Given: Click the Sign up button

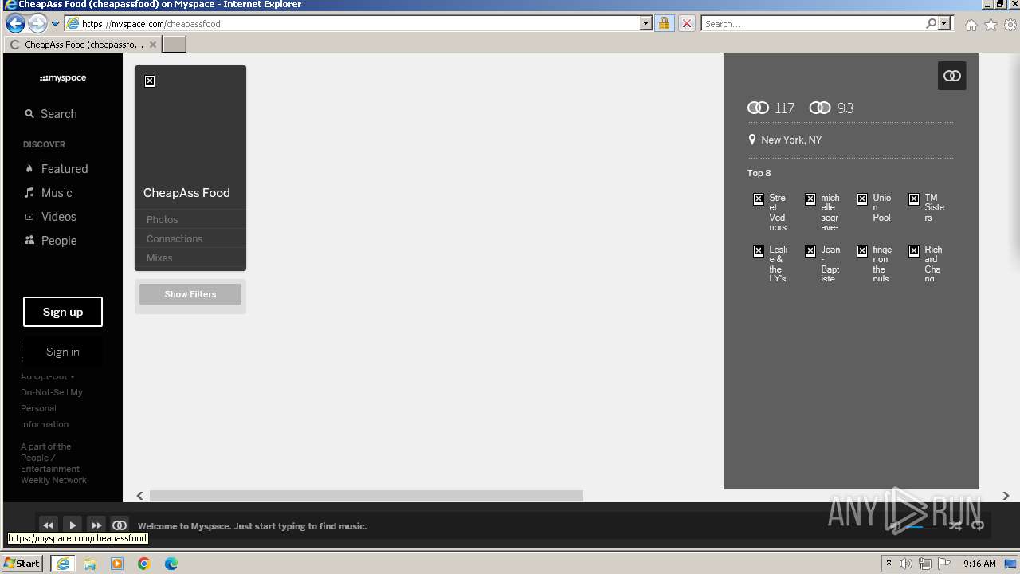Looking at the screenshot, I should pos(63,312).
